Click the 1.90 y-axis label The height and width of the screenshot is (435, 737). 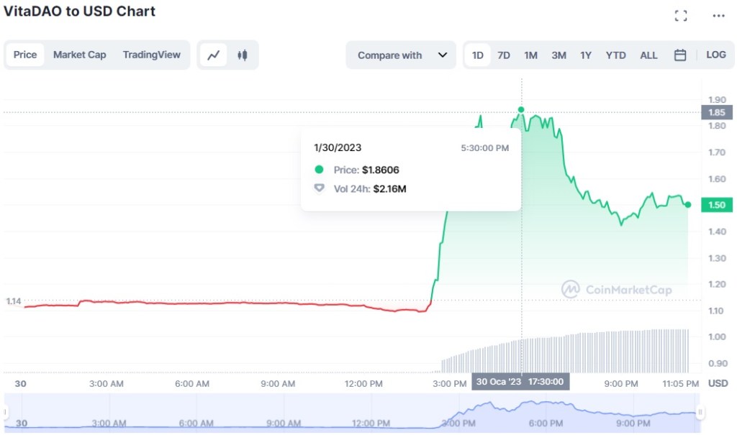[x=718, y=100]
